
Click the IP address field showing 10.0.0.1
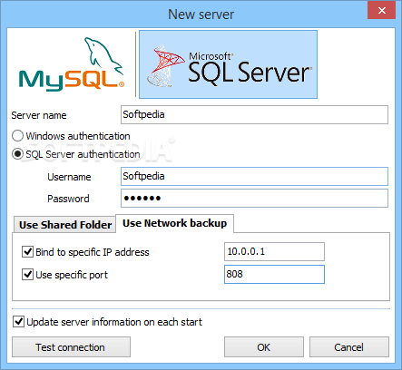tap(274, 251)
